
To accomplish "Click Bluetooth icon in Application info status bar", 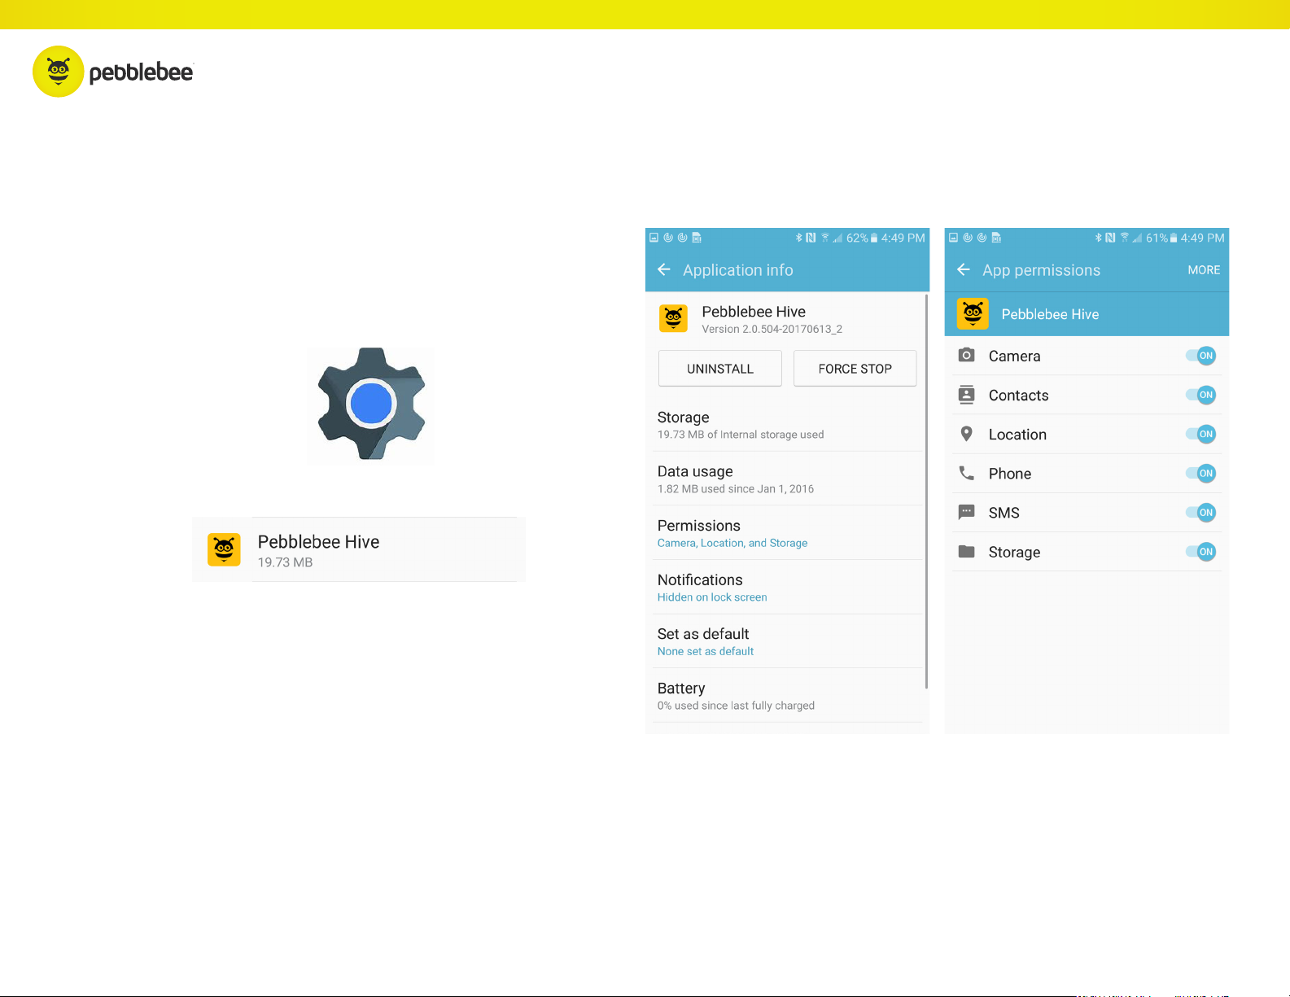I will (x=798, y=238).
